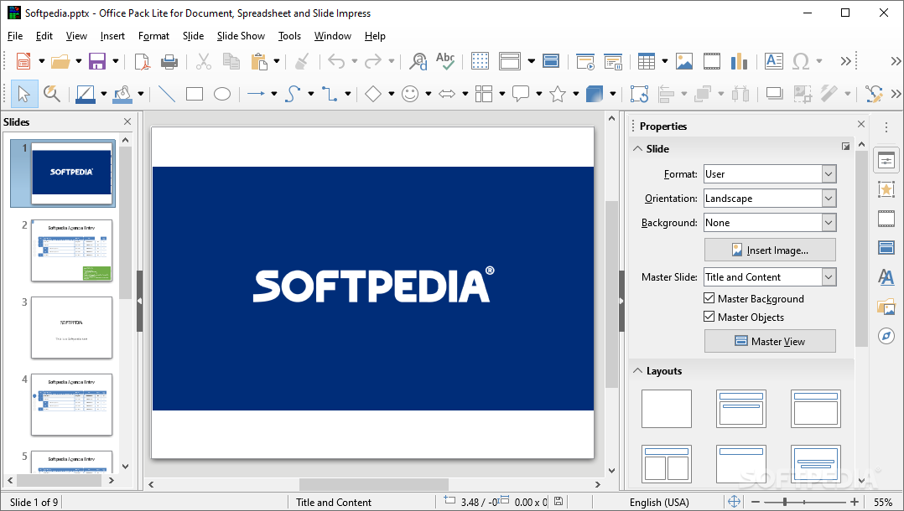Image resolution: width=904 pixels, height=511 pixels.
Task: Open the Window menu
Action: click(x=333, y=36)
